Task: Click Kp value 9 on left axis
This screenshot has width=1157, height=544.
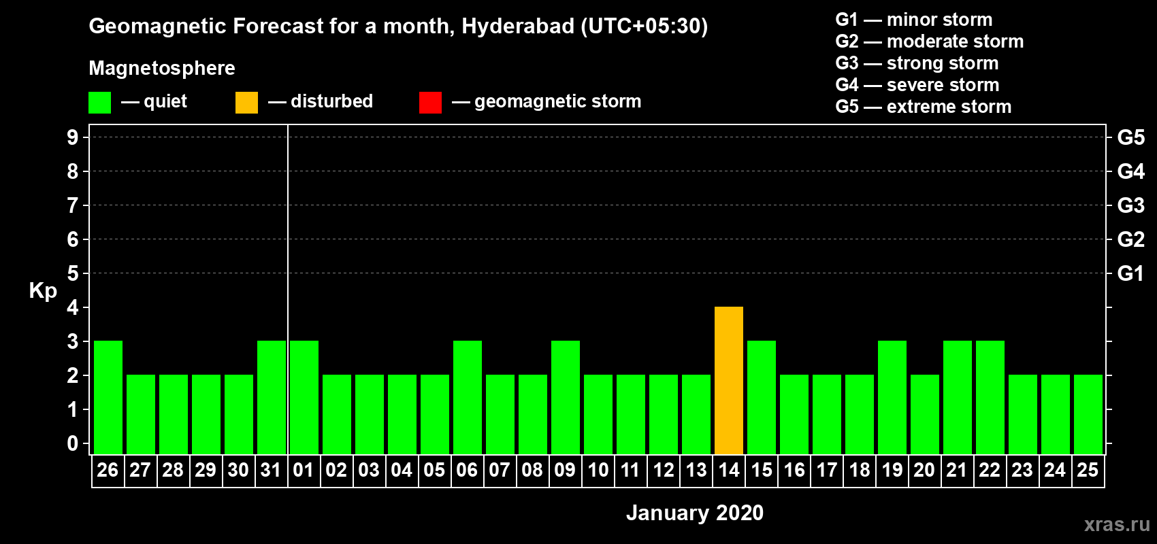Action: 73,137
